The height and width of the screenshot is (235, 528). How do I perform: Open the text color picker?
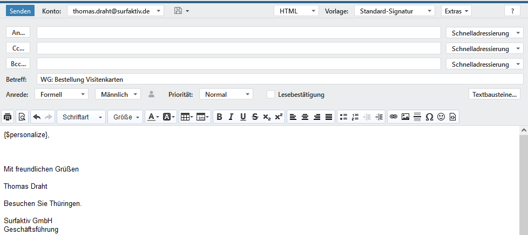[x=153, y=117]
